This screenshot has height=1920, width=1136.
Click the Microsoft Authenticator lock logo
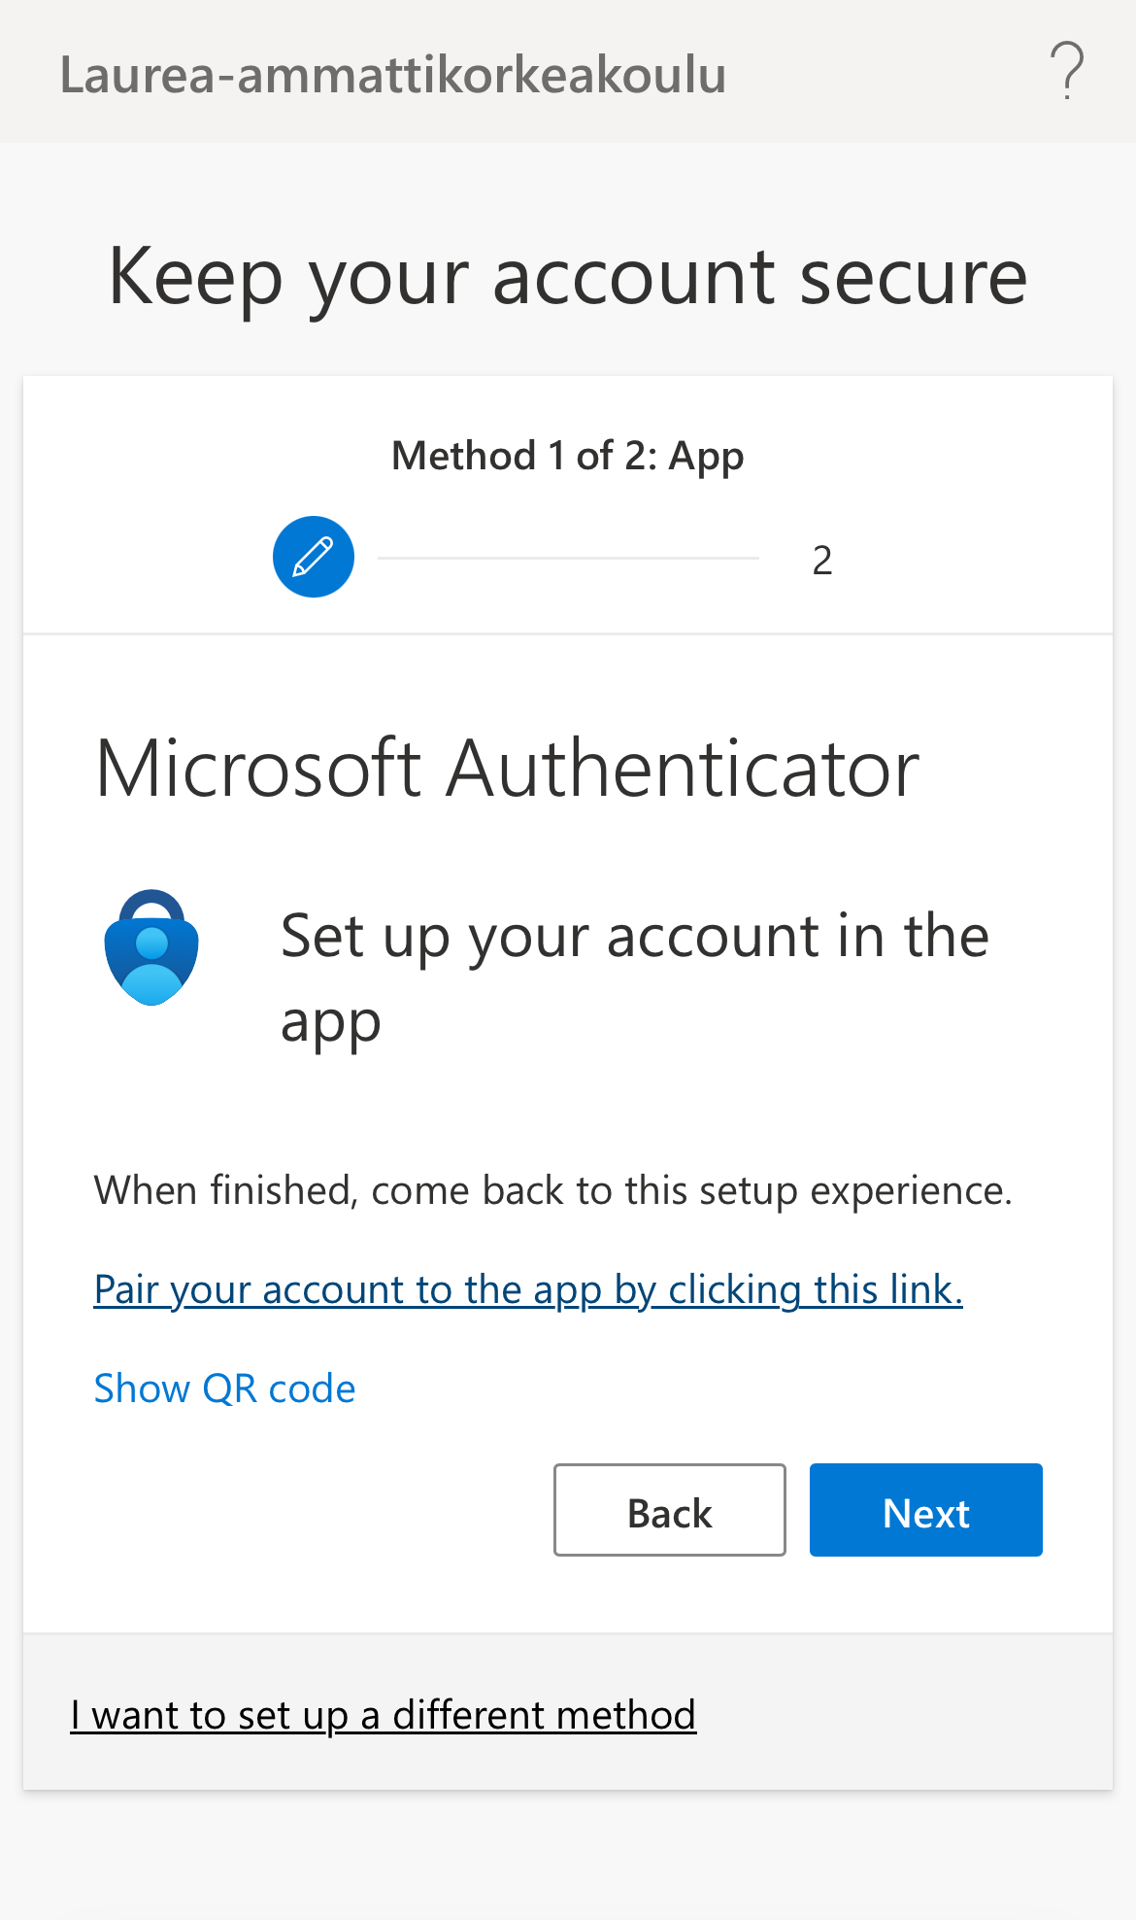[x=151, y=947]
